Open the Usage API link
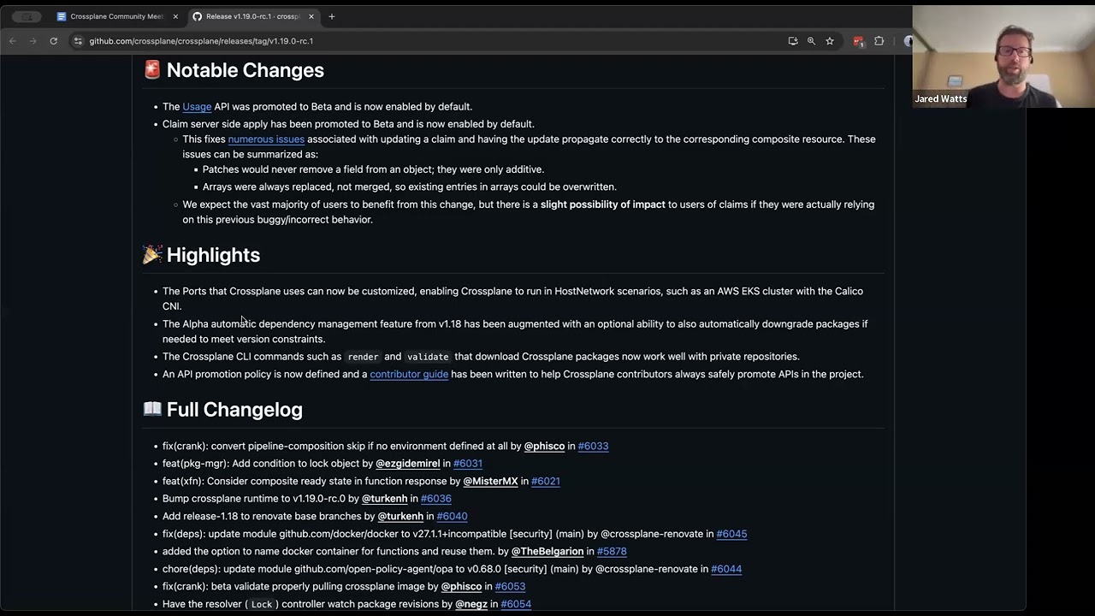Screen dimensions: 1095x616 197,107
